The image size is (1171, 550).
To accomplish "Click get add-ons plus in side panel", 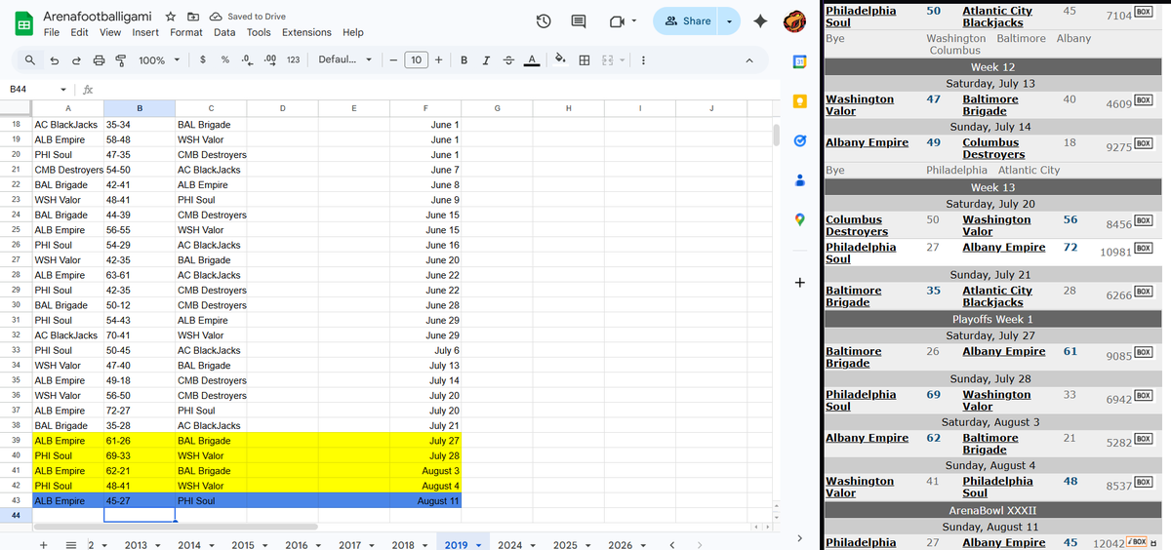I will 798,283.
